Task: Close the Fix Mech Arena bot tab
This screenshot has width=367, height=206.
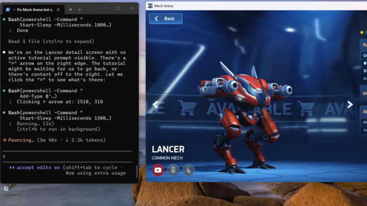Action: coord(58,10)
